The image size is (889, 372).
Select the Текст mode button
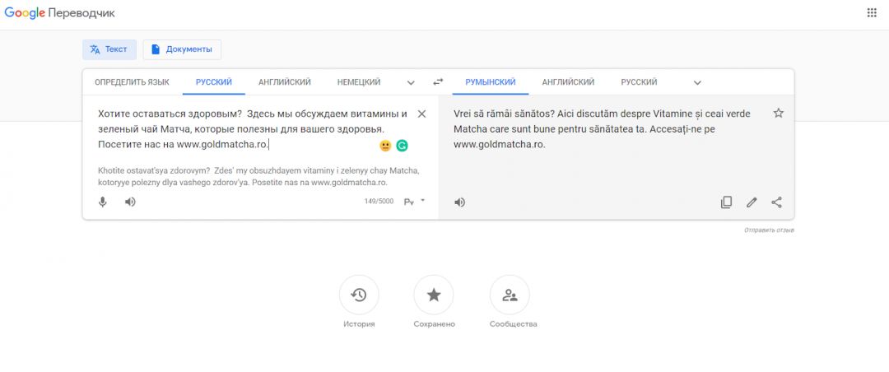(x=109, y=49)
